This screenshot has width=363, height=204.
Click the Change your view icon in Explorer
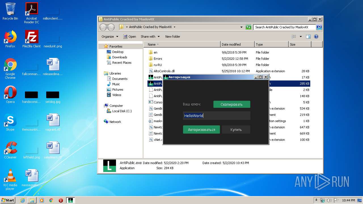point(294,37)
